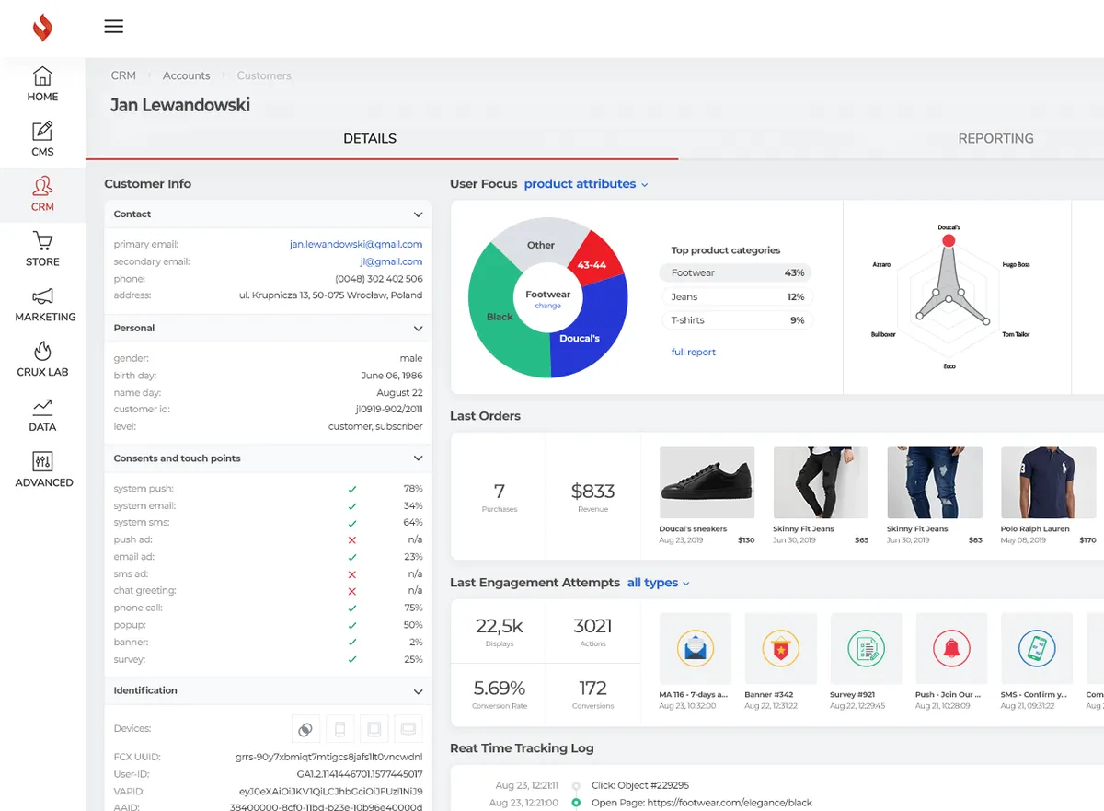Open the MA 116 email engagement icon
Viewport: 1104px width, 811px height.
tap(696, 649)
